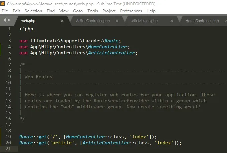The width and height of the screenshot is (227, 153).
Task: Open the Edit menu
Action: click(16, 11)
